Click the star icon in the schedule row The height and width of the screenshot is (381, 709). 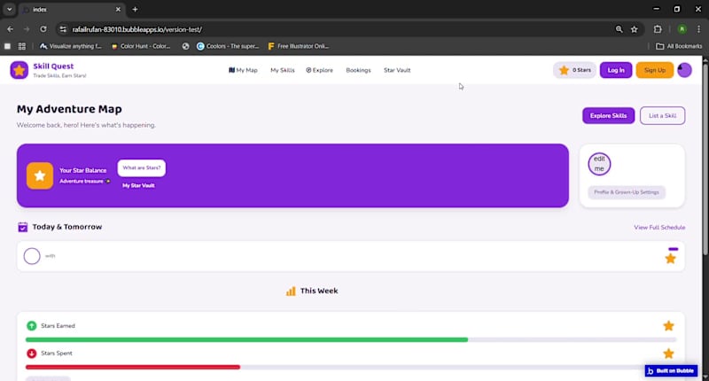[x=670, y=259]
